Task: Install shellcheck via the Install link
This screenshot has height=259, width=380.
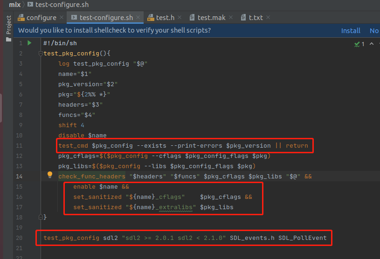Action: tap(351, 31)
